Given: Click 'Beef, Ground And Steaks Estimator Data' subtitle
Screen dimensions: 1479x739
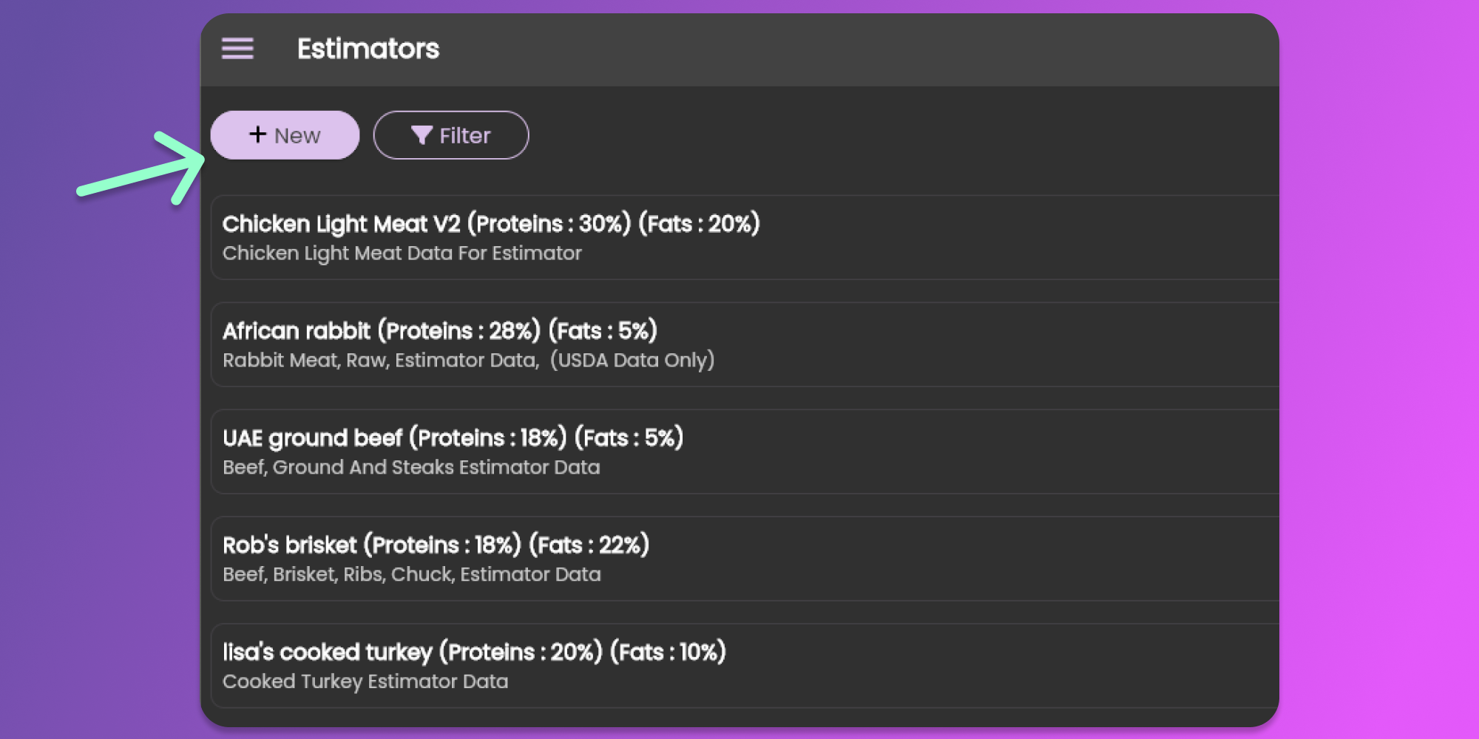Looking at the screenshot, I should tap(411, 468).
